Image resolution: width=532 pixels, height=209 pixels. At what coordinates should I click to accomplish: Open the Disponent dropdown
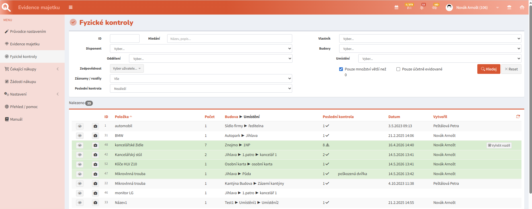click(201, 48)
